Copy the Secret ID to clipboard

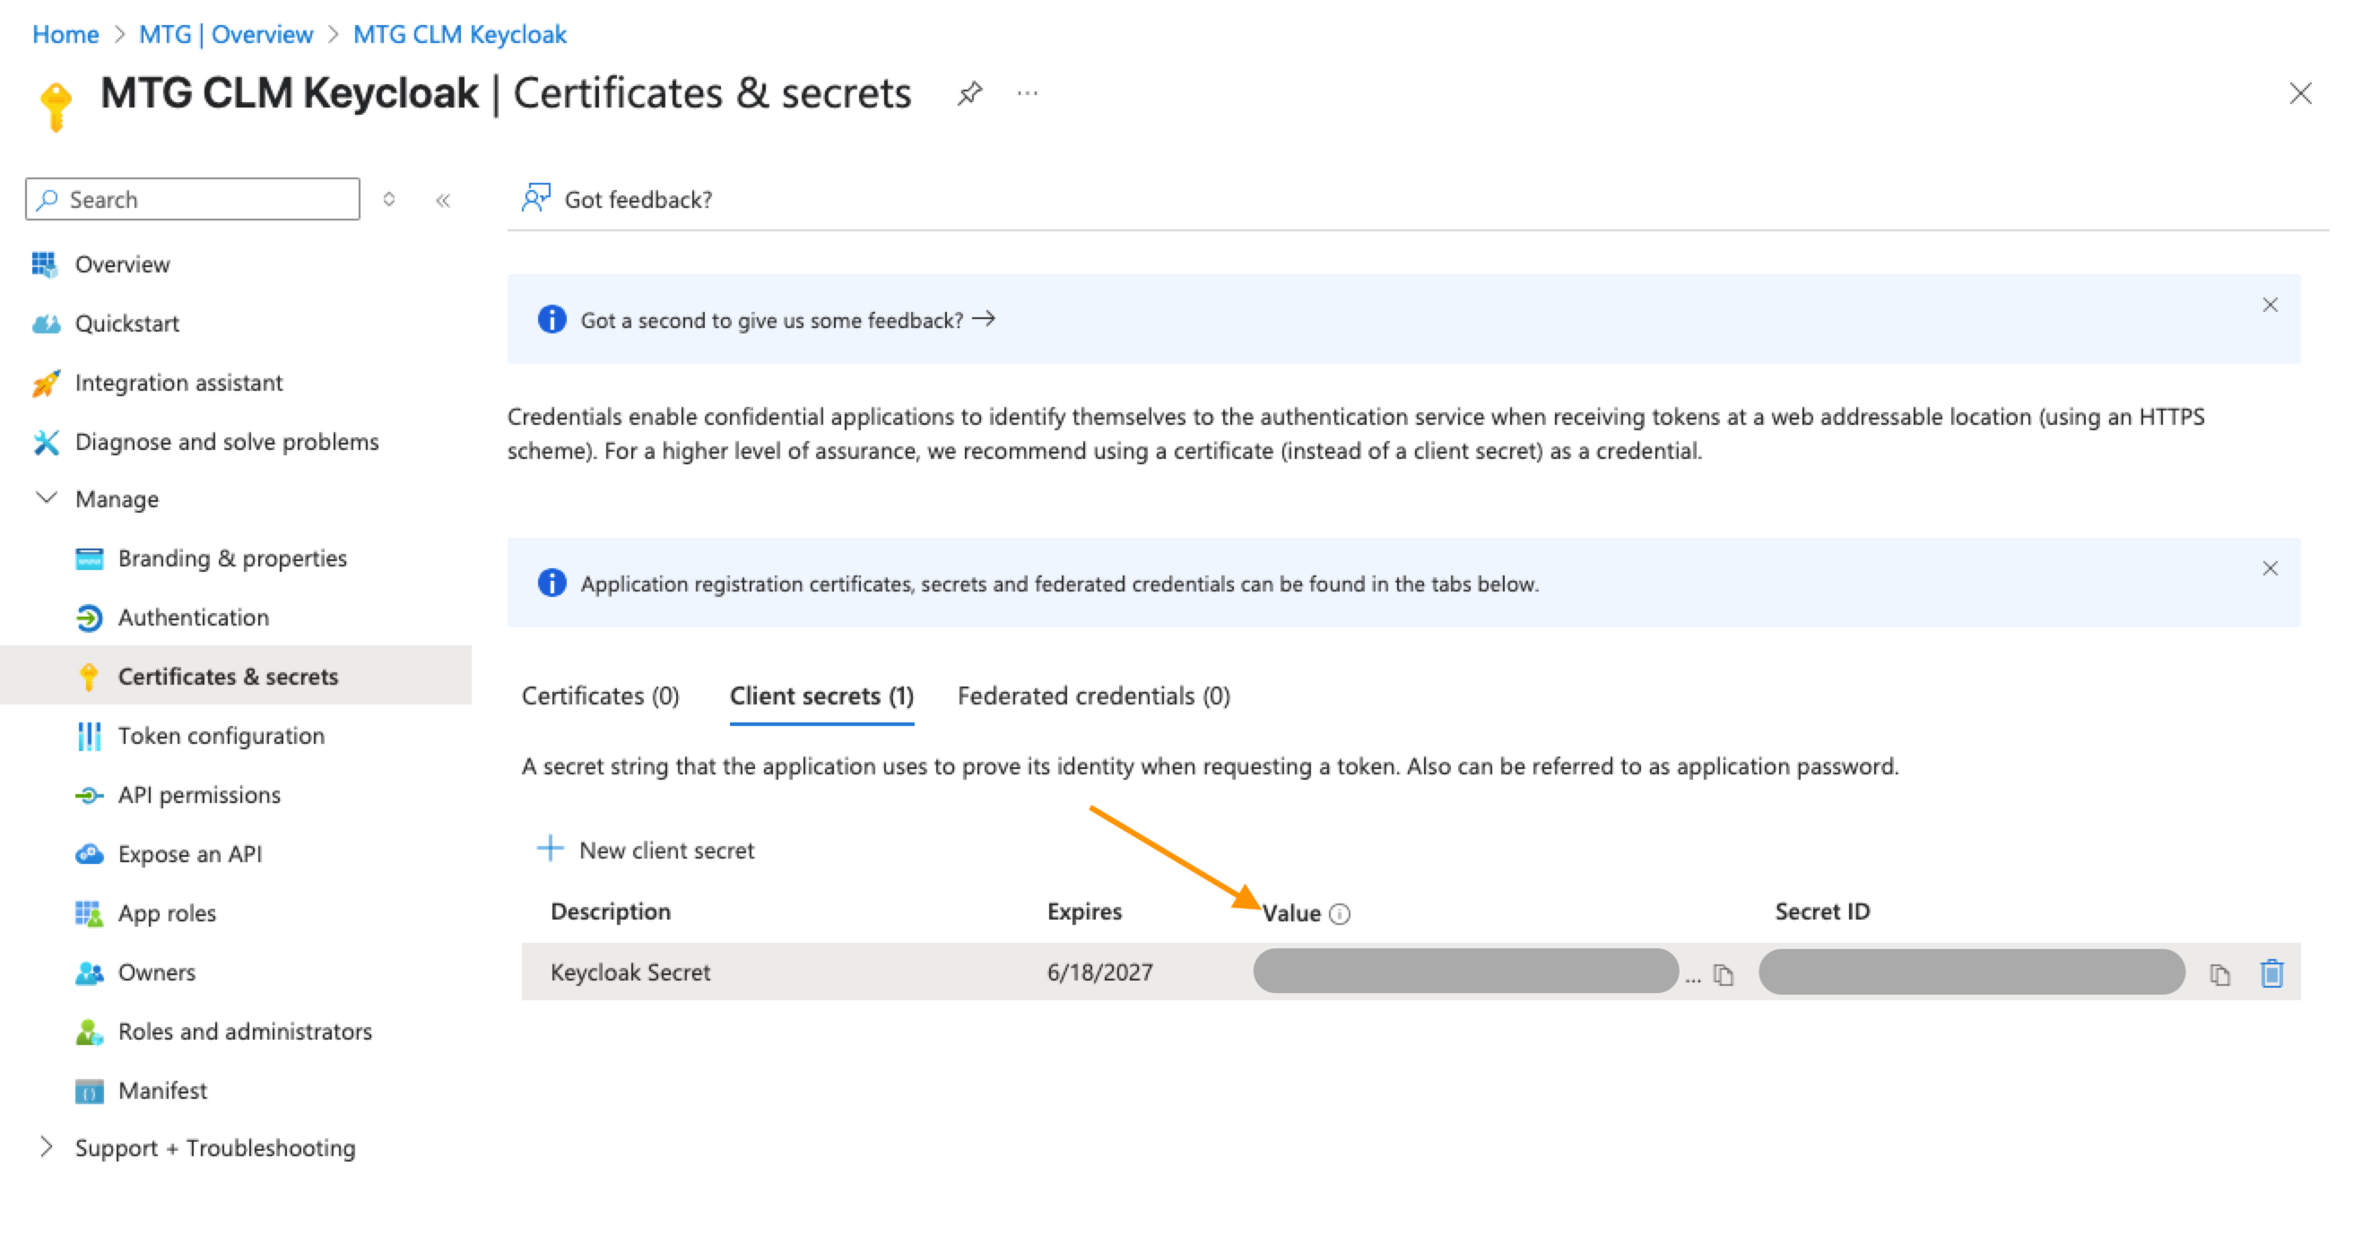click(2219, 975)
